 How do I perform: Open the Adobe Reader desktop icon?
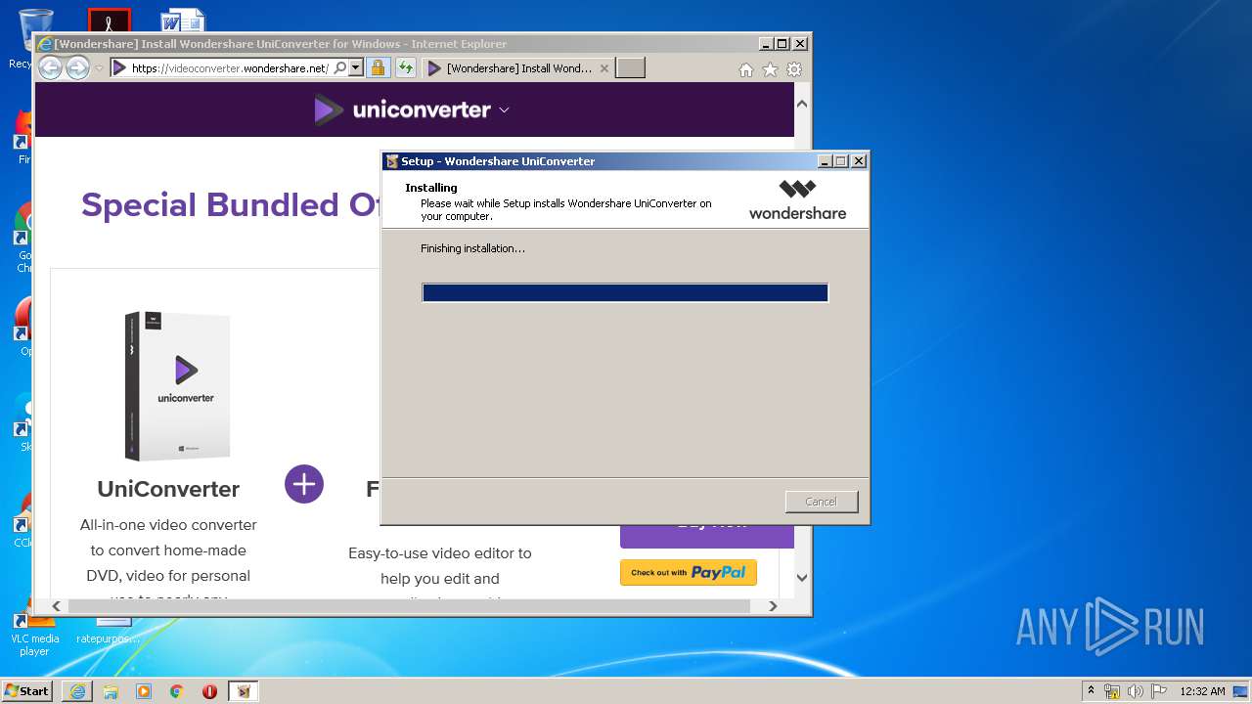(109, 20)
